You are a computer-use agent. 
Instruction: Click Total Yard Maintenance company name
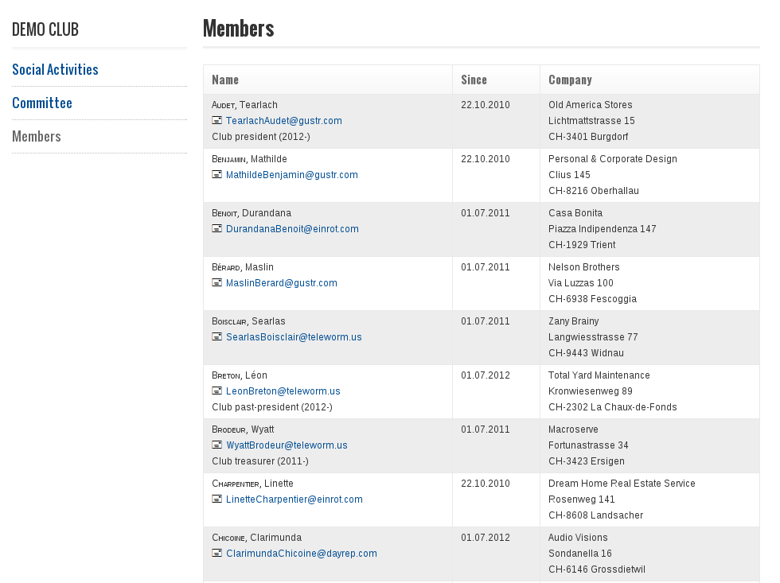[x=599, y=375]
